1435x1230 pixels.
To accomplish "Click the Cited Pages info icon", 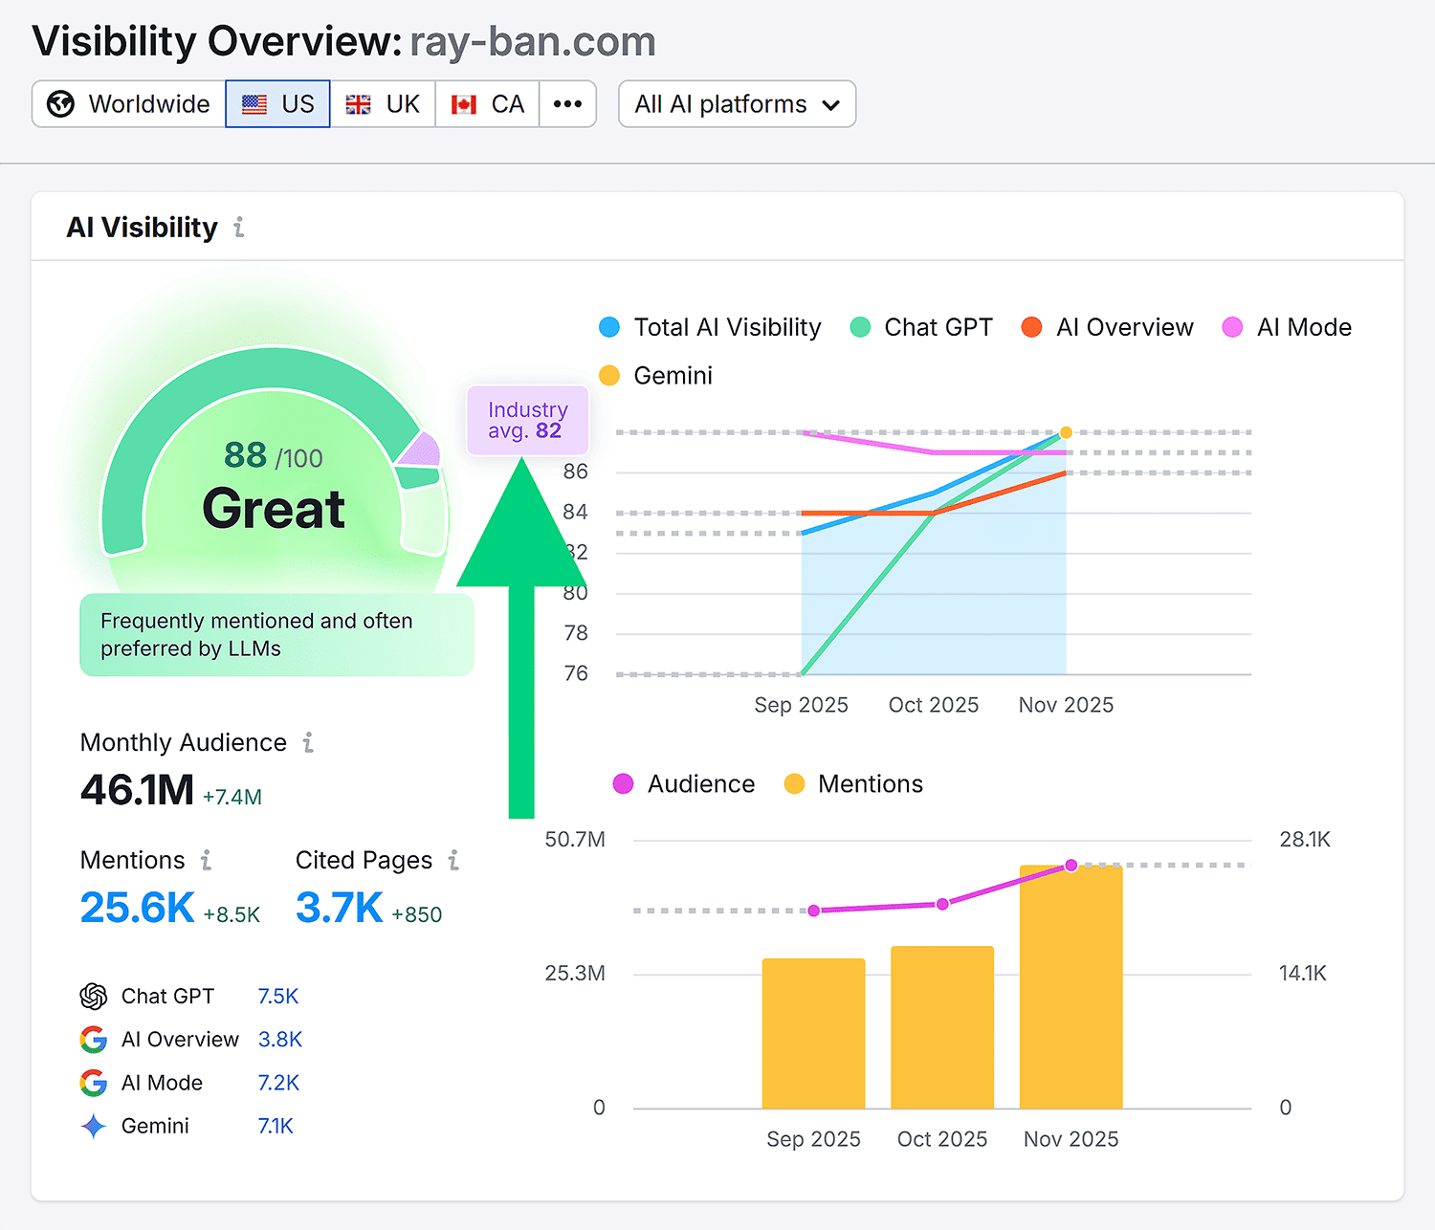I will tap(453, 861).
